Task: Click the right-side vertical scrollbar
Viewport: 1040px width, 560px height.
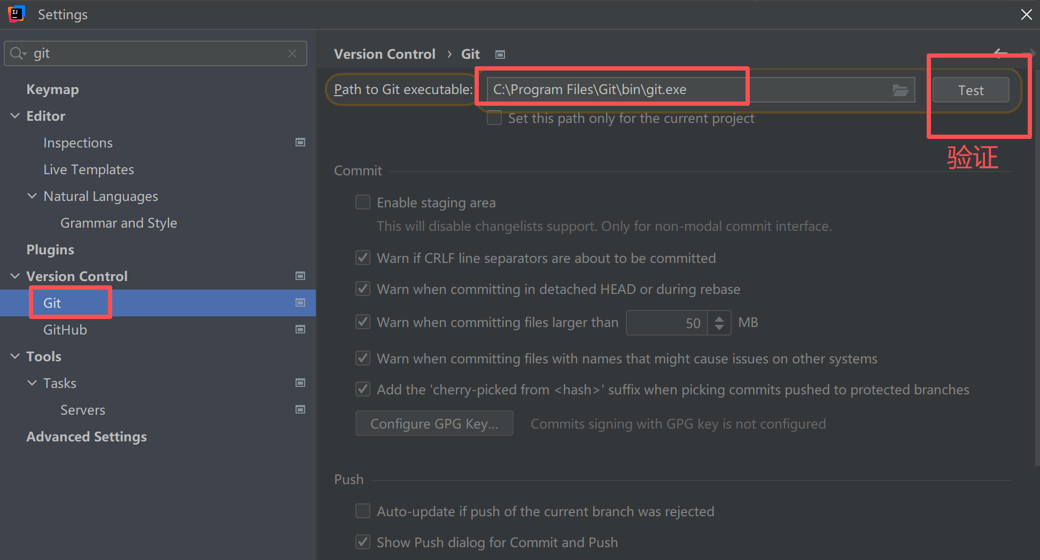Action: pos(1037,267)
